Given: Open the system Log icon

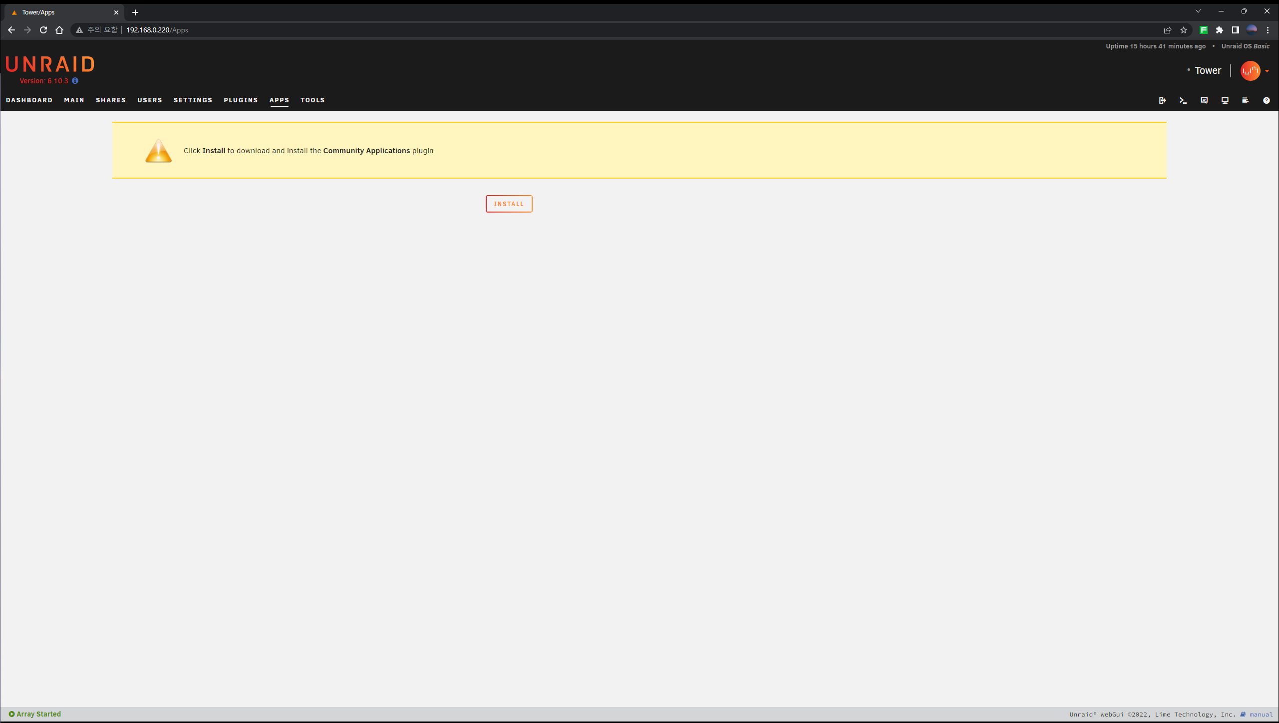Looking at the screenshot, I should pyautogui.click(x=1245, y=100).
